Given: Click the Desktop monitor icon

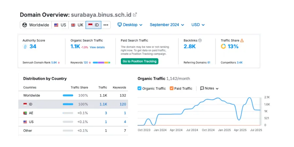Looking at the screenshot, I should coord(120,25).
